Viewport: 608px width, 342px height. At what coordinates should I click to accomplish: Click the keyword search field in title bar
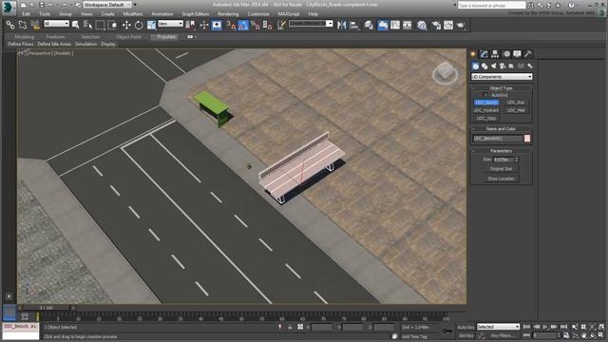(492, 5)
